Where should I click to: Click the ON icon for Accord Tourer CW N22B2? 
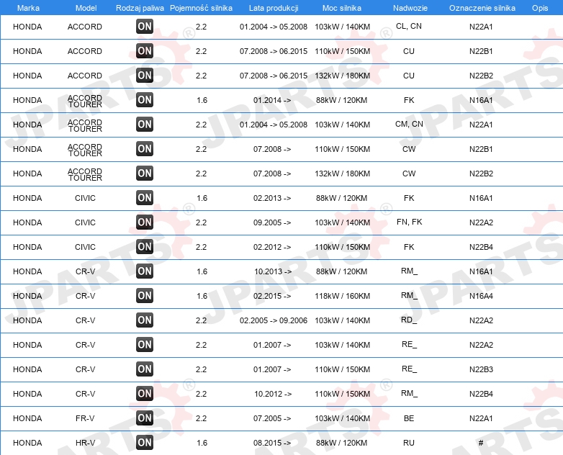pos(145,173)
